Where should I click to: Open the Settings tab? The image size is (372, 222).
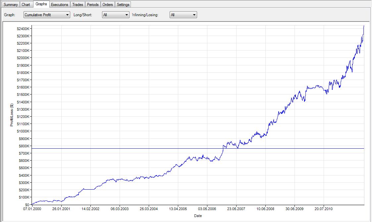123,5
